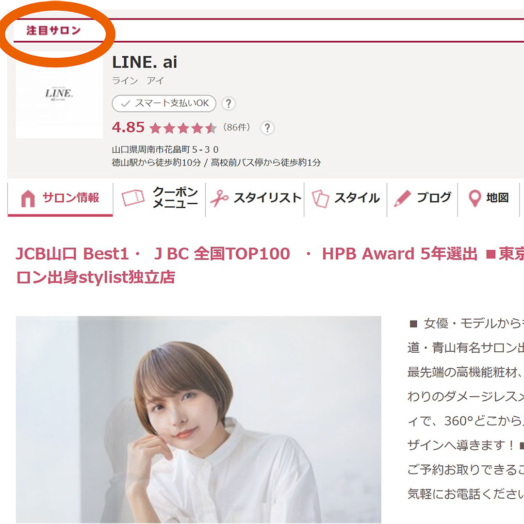Viewport: 524px width, 524px height.
Task: Open the help icon next to review count
Action: tap(267, 128)
